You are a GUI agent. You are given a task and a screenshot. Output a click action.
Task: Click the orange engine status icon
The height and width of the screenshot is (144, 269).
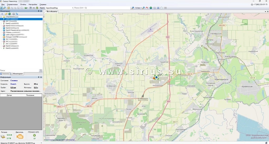click(x=20, y=137)
